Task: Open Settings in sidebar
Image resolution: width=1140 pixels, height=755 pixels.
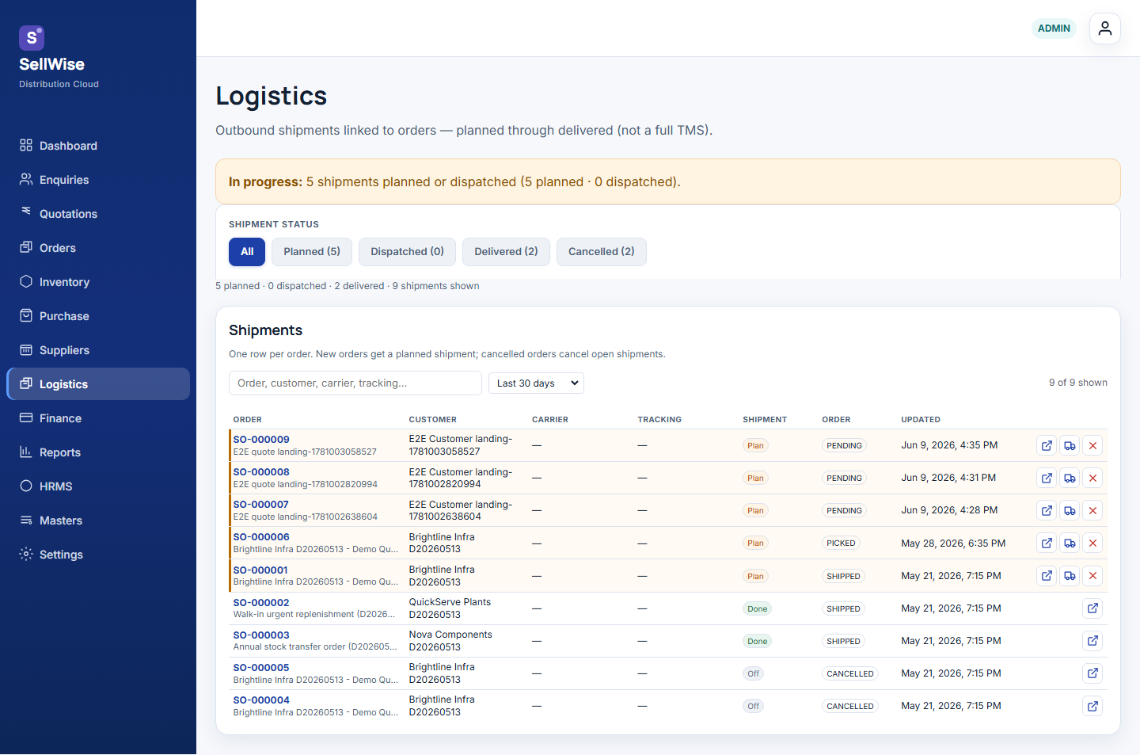Action: (x=98, y=555)
